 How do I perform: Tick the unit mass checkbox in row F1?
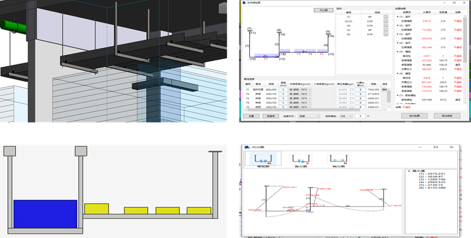tap(351, 89)
